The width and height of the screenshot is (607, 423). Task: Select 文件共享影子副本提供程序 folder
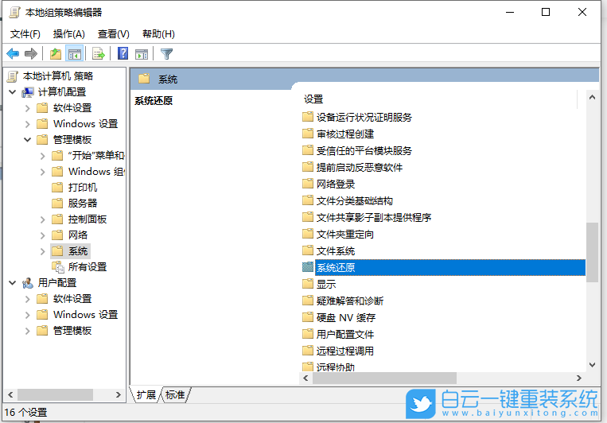click(374, 218)
